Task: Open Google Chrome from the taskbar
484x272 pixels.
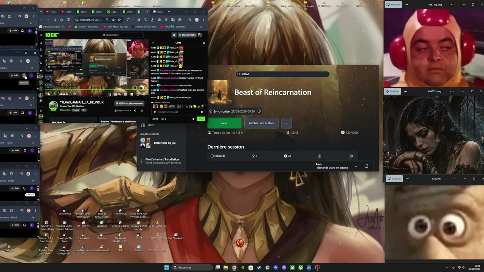Action: [234, 267]
